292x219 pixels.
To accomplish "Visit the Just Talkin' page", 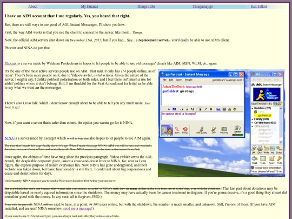I will tap(259, 6).
